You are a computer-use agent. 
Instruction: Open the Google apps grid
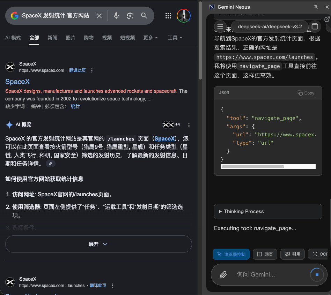coord(168,16)
